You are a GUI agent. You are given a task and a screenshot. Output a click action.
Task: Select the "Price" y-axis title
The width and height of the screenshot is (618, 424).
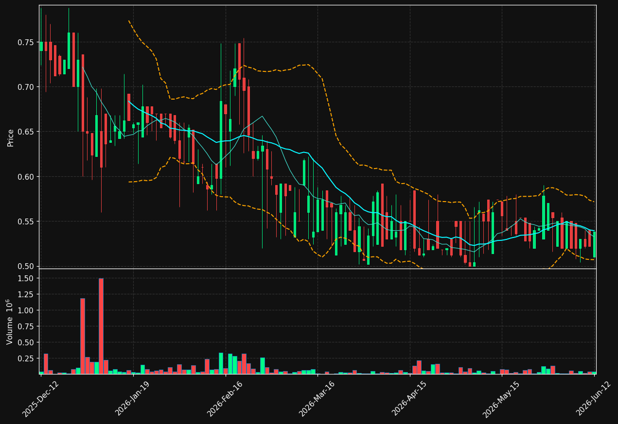(11, 137)
